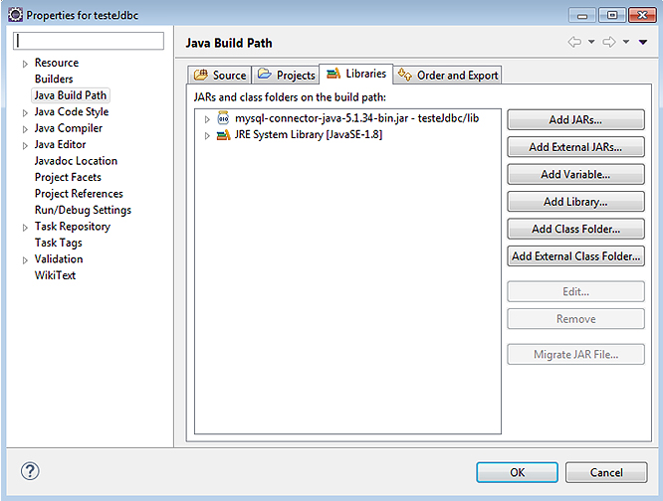Click the JRE System Library icon

click(x=224, y=135)
